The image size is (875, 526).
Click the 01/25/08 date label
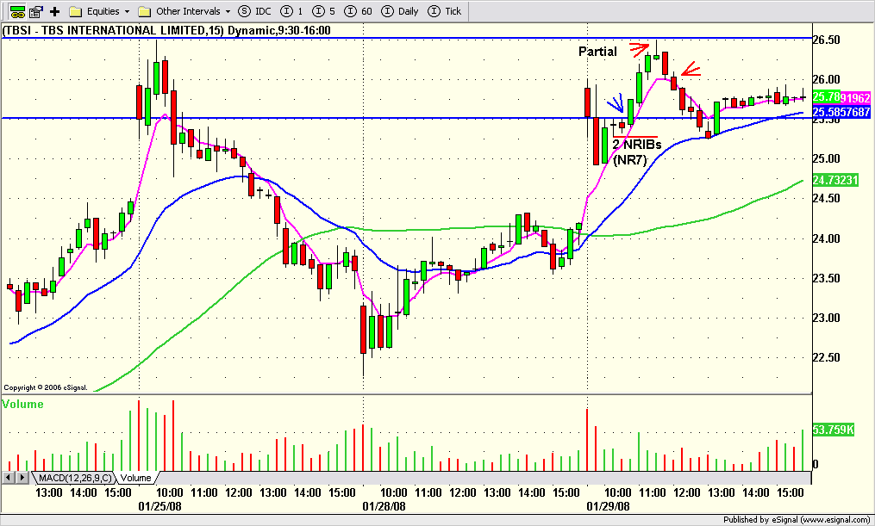[159, 506]
